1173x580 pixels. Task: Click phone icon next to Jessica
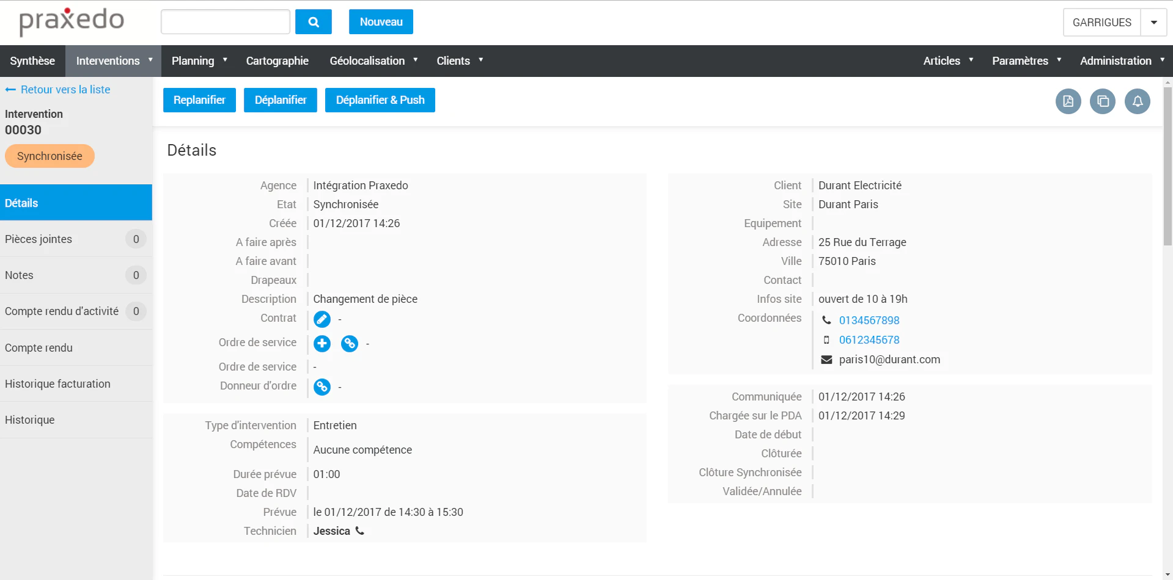point(360,531)
